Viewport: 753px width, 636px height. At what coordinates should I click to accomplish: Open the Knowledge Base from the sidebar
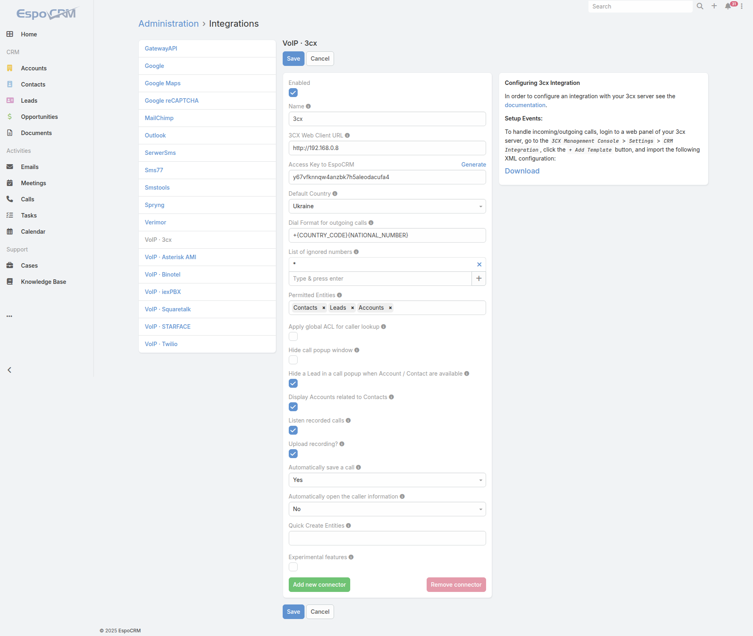pos(42,281)
